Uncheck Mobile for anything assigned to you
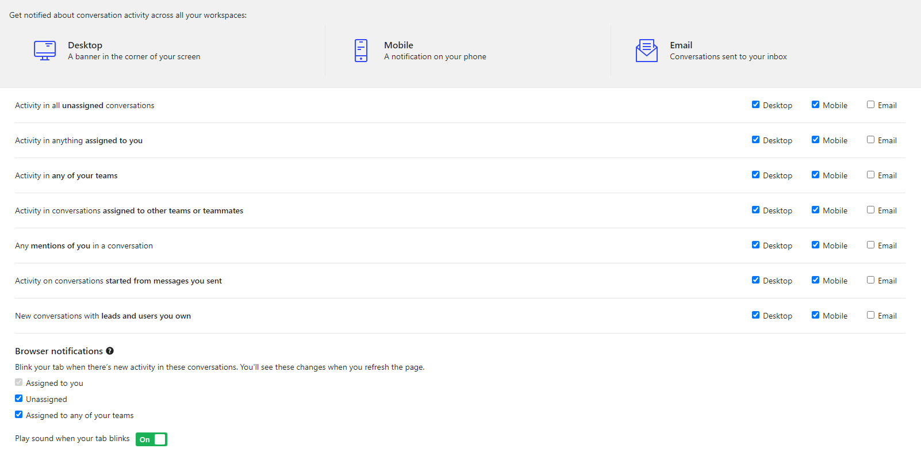The width and height of the screenshot is (921, 452). pyautogui.click(x=815, y=140)
